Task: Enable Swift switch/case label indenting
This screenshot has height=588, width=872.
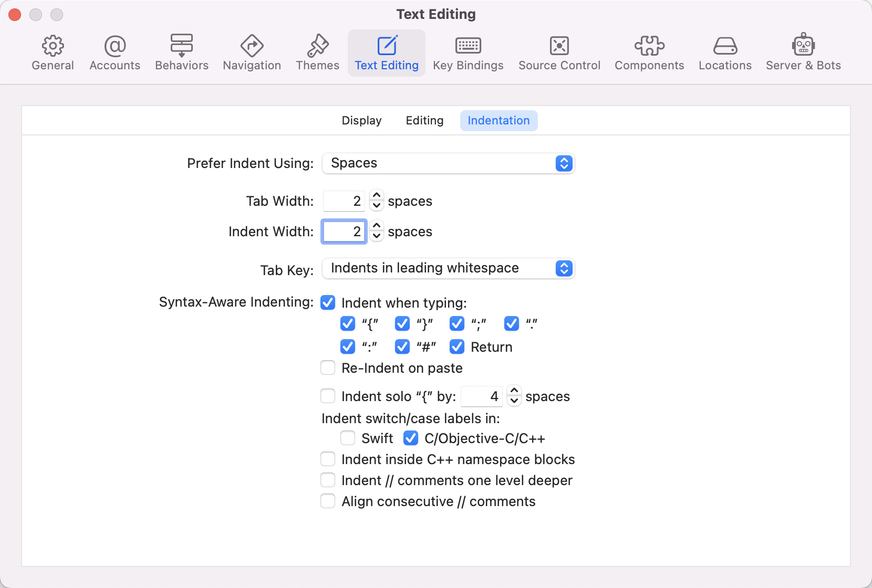Action: point(348,438)
